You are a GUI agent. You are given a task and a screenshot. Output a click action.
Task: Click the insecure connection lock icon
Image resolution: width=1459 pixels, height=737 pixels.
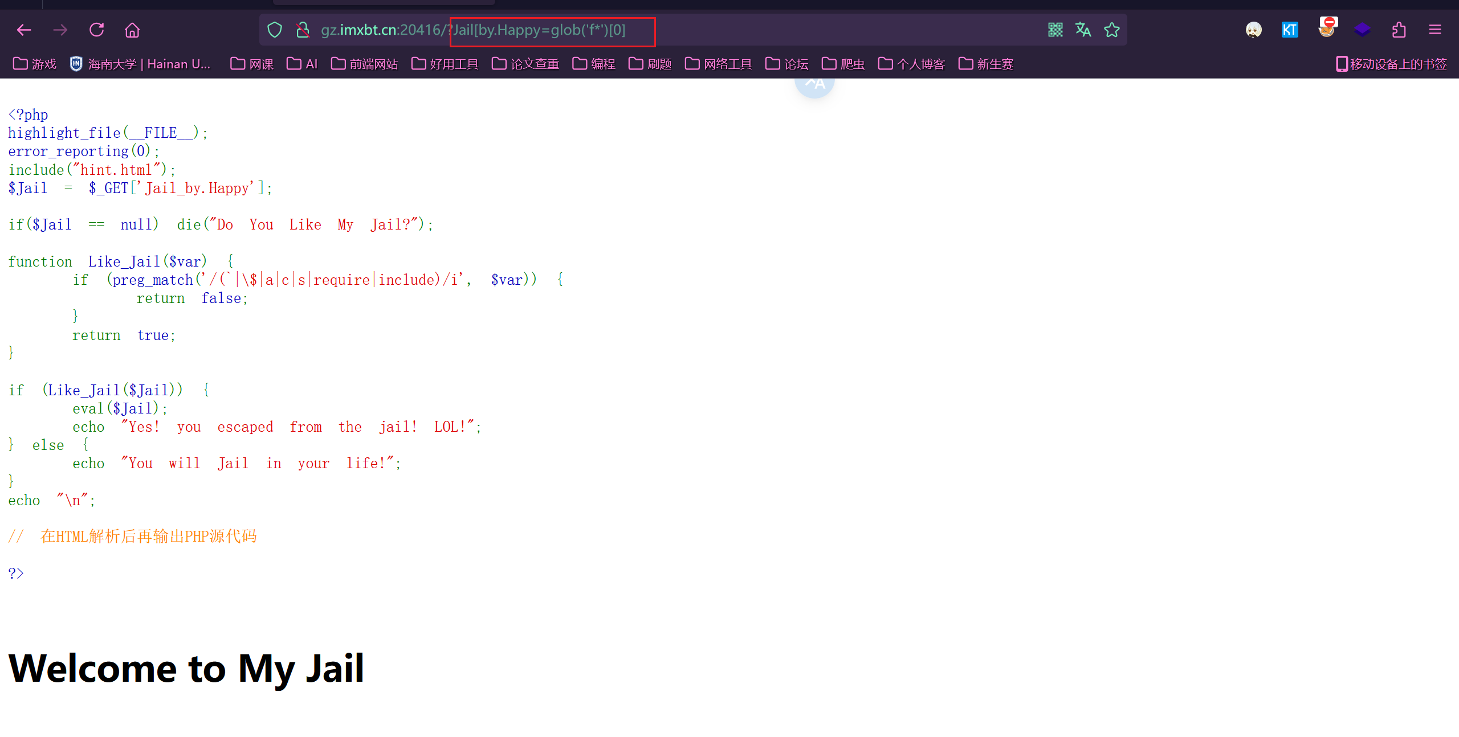coord(302,30)
